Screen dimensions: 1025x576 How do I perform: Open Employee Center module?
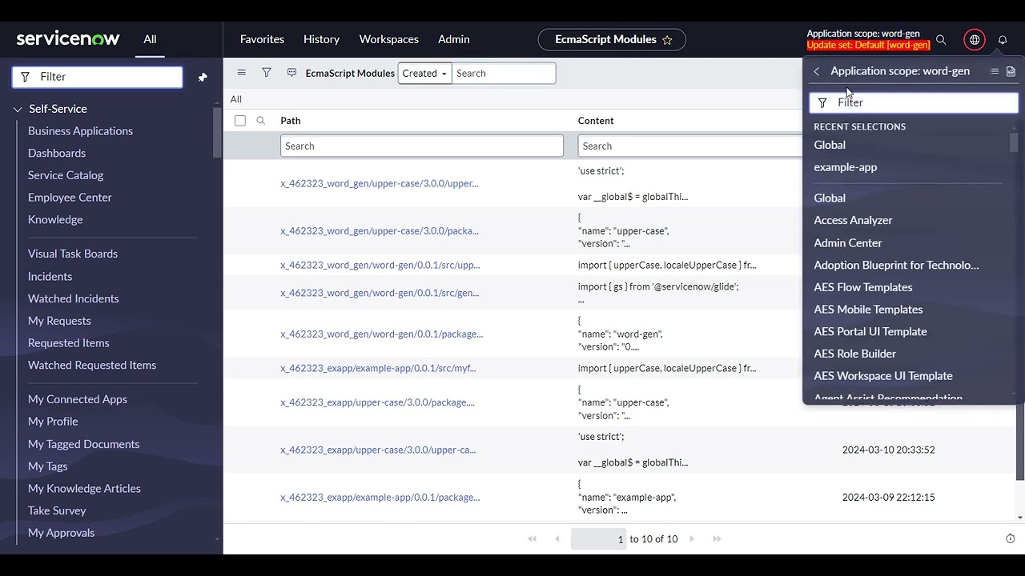pos(70,198)
